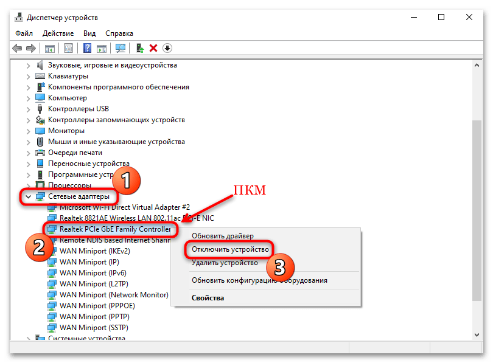This screenshot has width=493, height=363.
Task: Click the Back navigation arrow icon
Action: [x=17, y=48]
